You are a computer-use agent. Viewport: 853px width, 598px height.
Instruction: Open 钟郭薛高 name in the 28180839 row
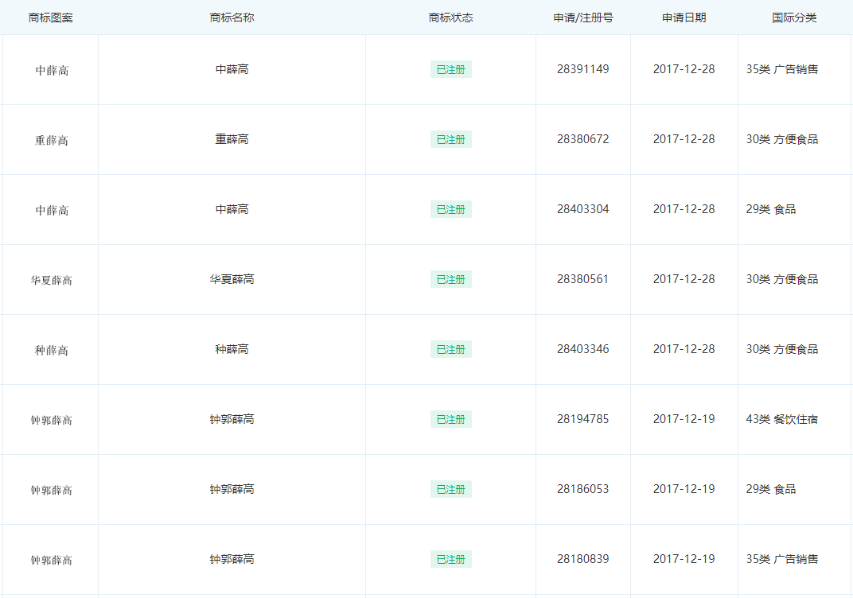(x=232, y=559)
